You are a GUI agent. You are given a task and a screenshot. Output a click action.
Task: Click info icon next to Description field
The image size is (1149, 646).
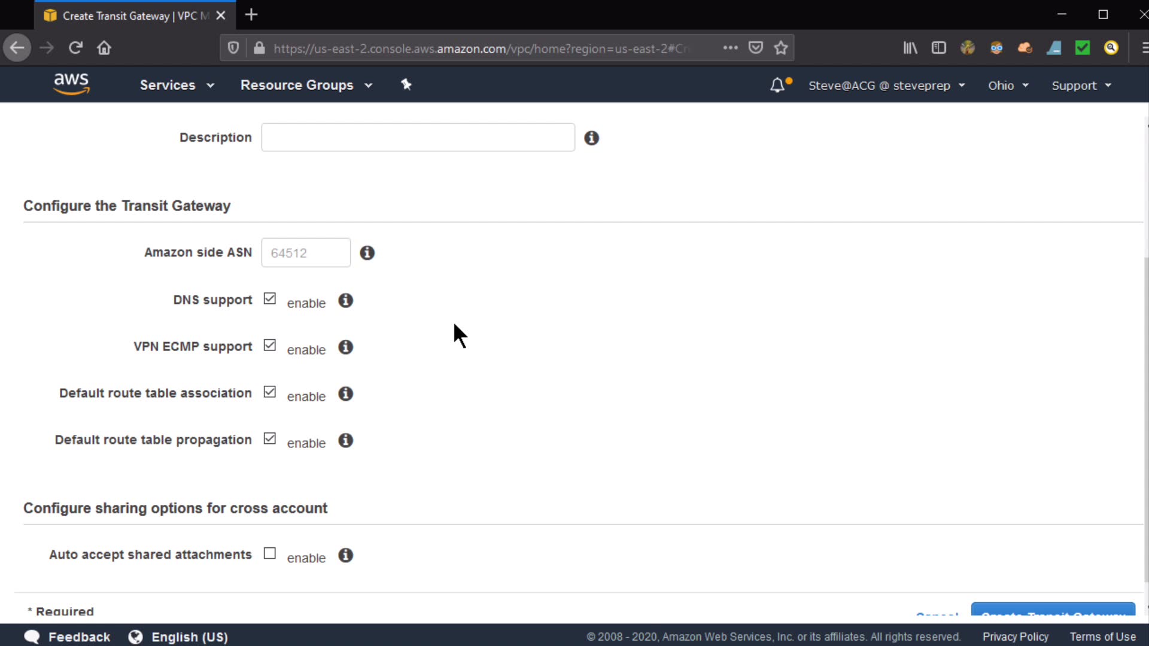click(591, 138)
